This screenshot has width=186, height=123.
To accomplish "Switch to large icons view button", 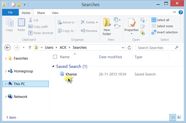I will coord(179,117).
